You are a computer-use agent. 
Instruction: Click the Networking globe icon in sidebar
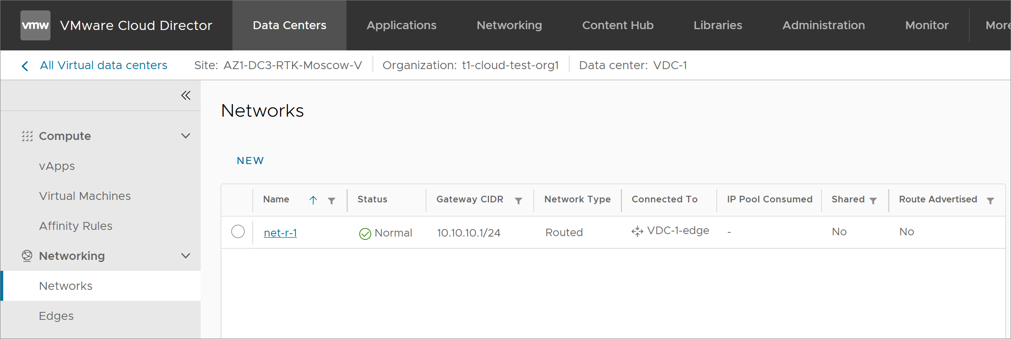click(27, 256)
